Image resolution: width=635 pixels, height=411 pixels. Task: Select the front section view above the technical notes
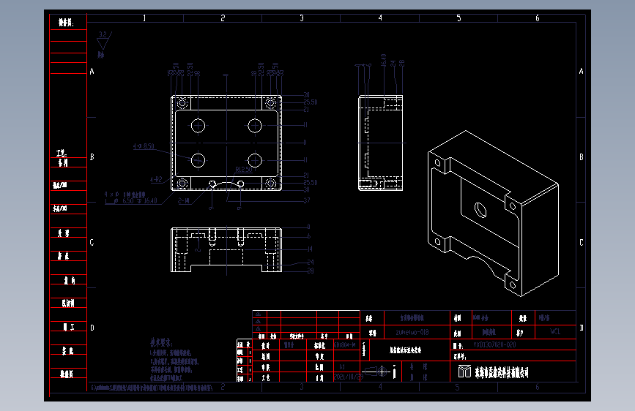(226, 249)
